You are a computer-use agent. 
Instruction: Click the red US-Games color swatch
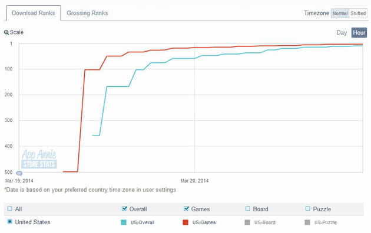pos(185,222)
